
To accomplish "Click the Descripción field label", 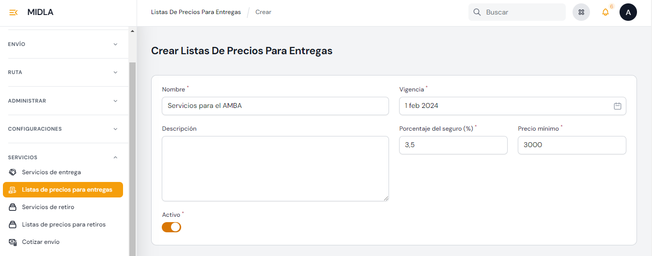I will pyautogui.click(x=179, y=129).
